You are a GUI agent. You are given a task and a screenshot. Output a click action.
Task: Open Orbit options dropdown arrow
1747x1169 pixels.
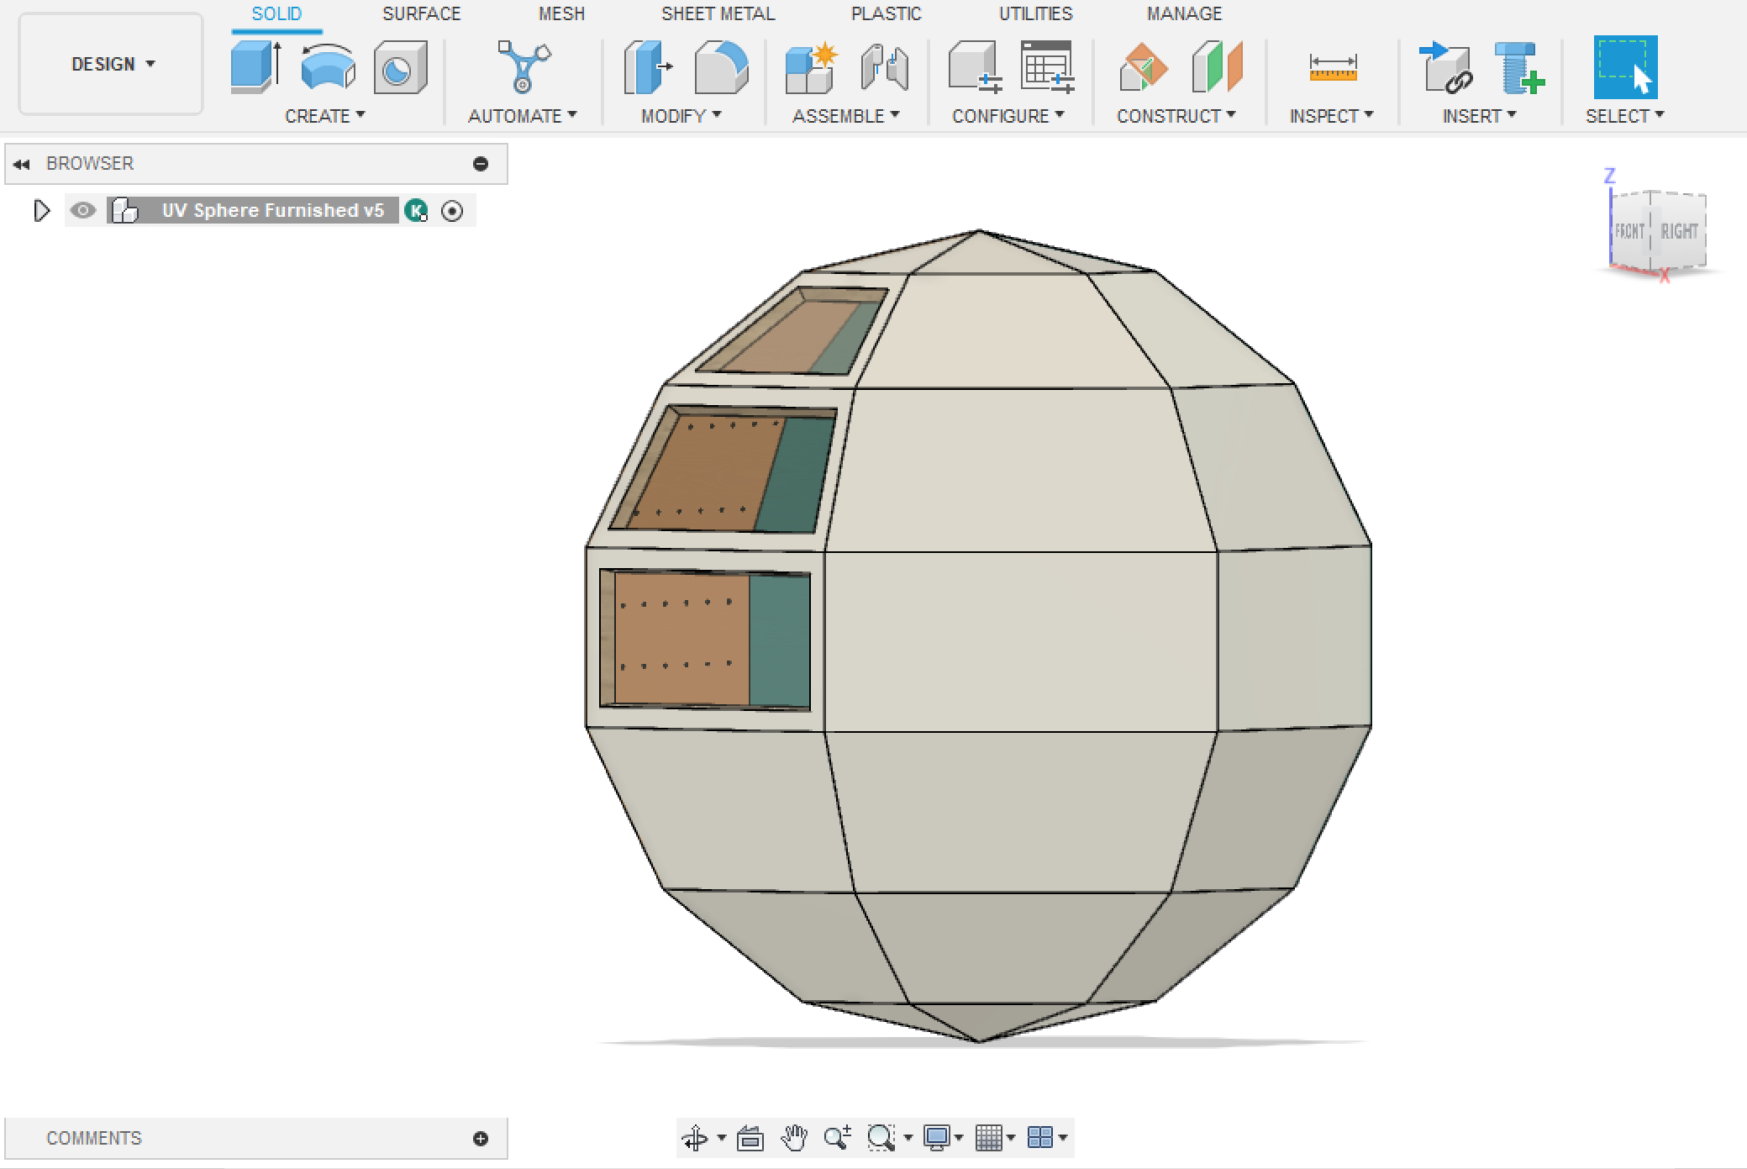721,1138
